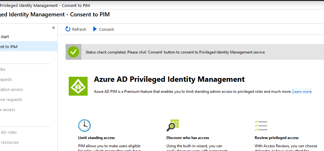Click the Azure AD PIM Premium feature description
The width and height of the screenshot is (324, 151).
[x=193, y=91]
